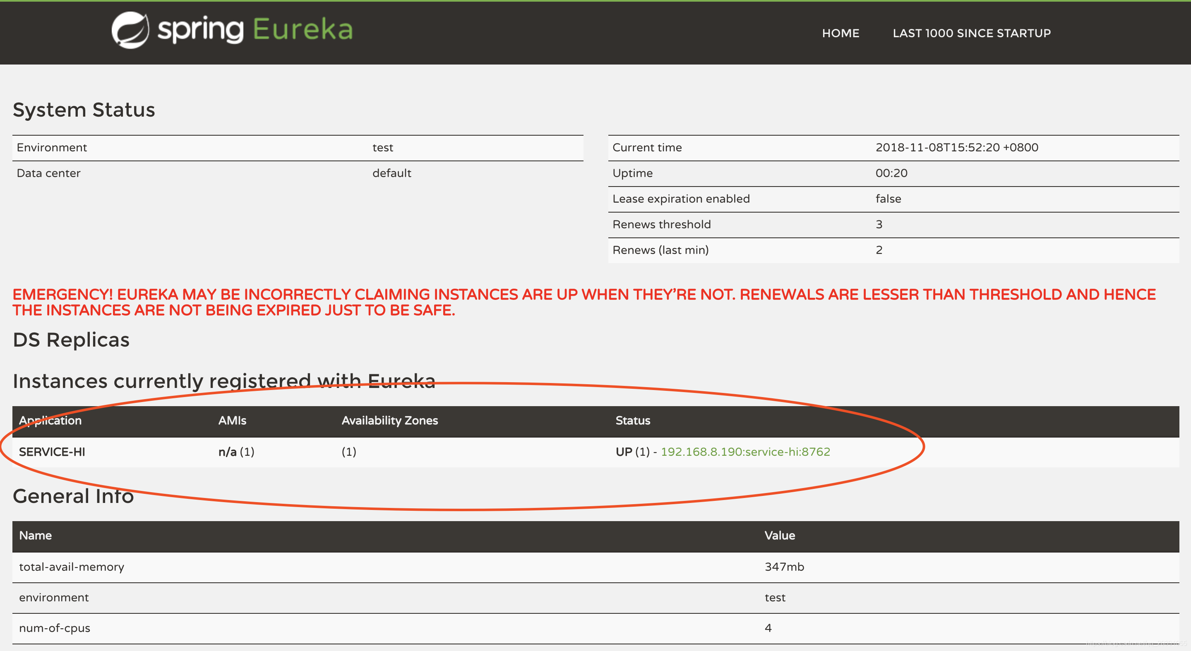1191x651 pixels.
Task: Click the SERVICE-HI application name
Action: tap(52, 452)
